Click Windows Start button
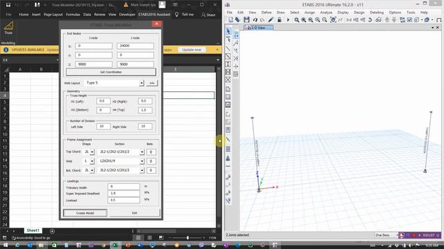Viewport: 444px width, 249px height. [x=5, y=246]
